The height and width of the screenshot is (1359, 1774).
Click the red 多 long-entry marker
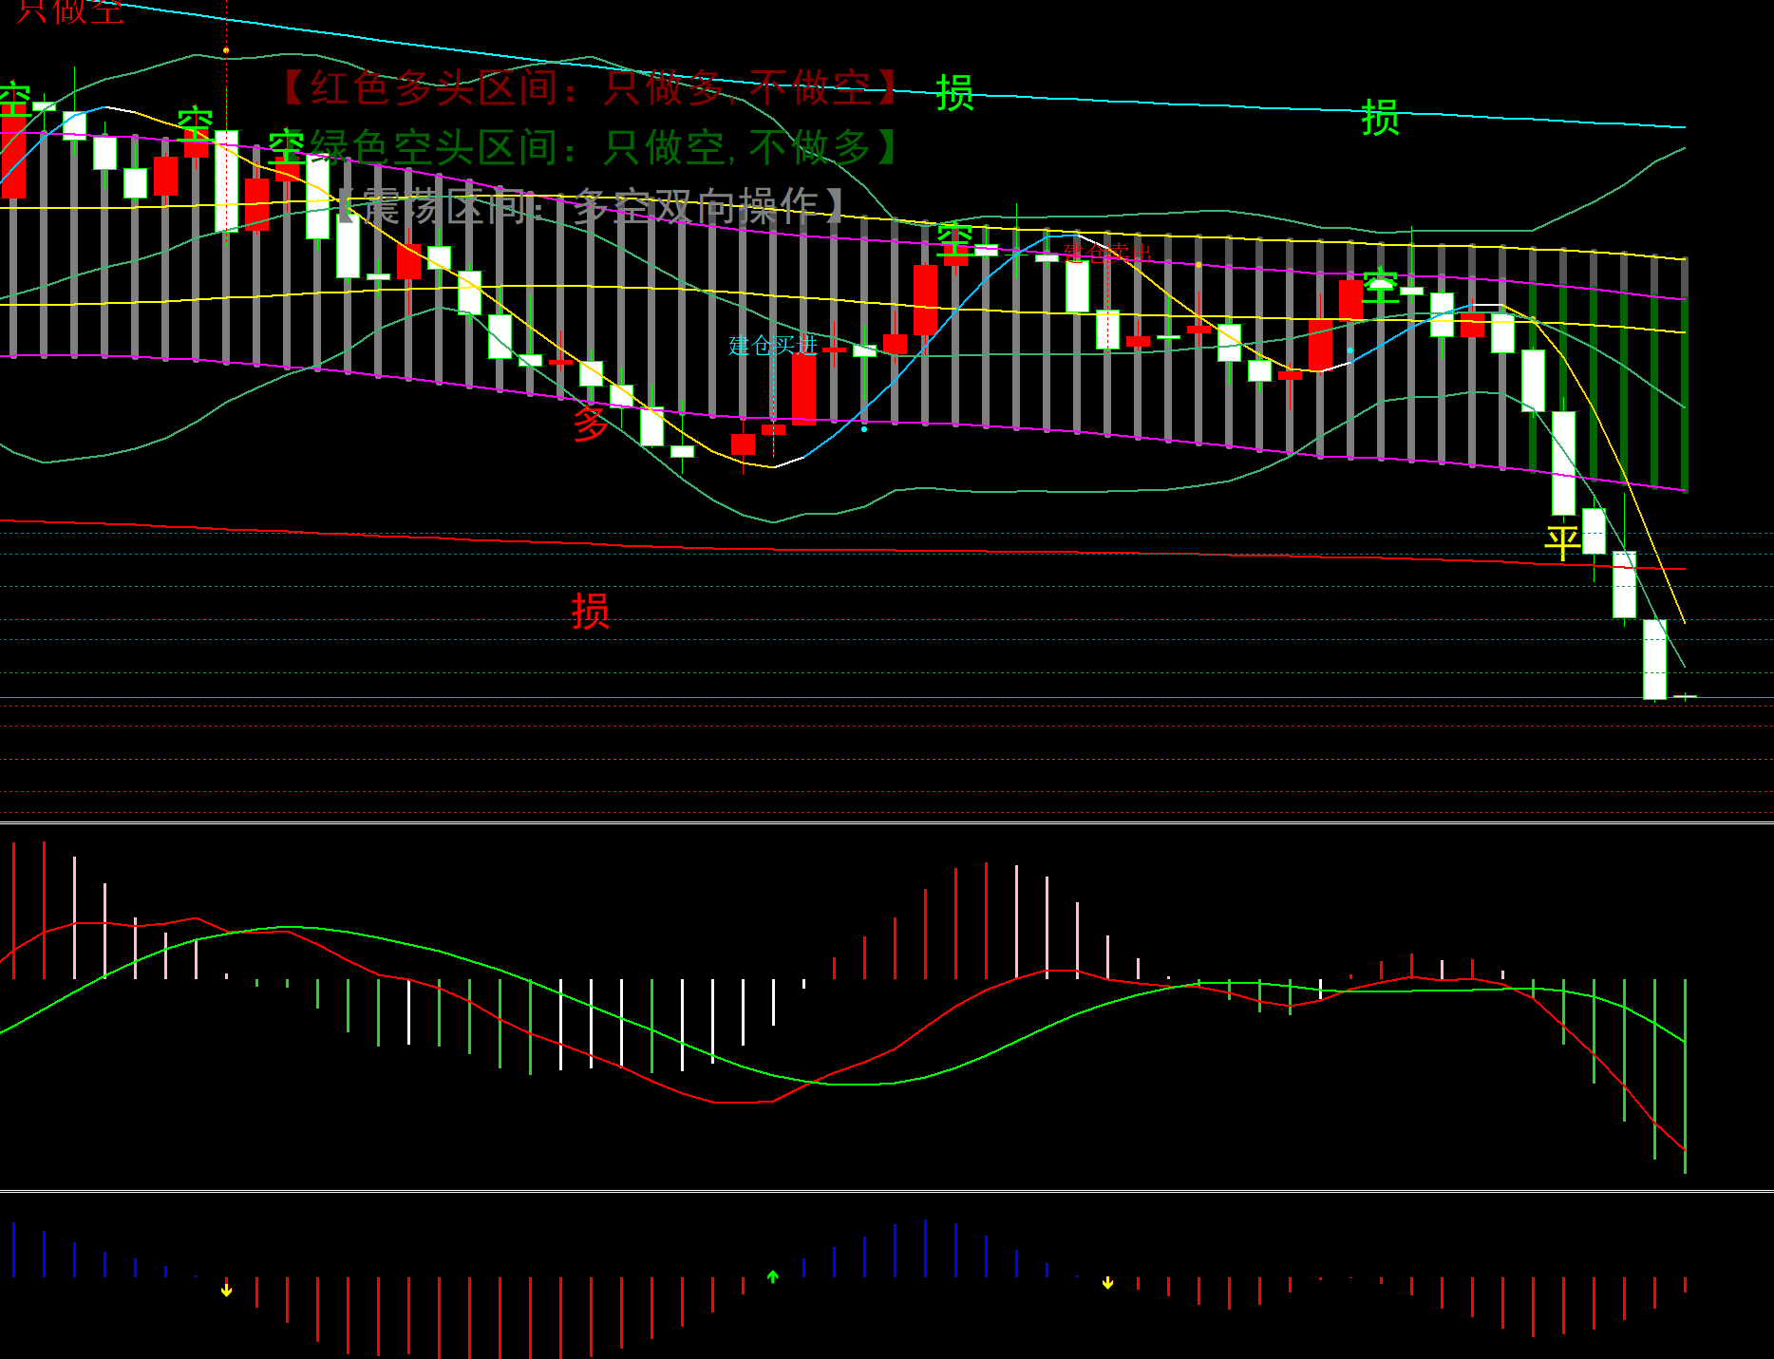(591, 423)
